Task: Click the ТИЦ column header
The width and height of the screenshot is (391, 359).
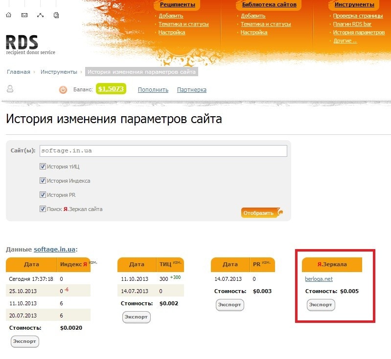Action: [x=170, y=264]
